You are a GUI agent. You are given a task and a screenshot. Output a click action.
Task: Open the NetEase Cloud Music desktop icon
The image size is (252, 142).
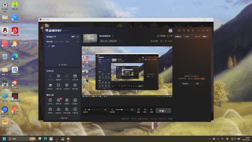click(x=15, y=32)
